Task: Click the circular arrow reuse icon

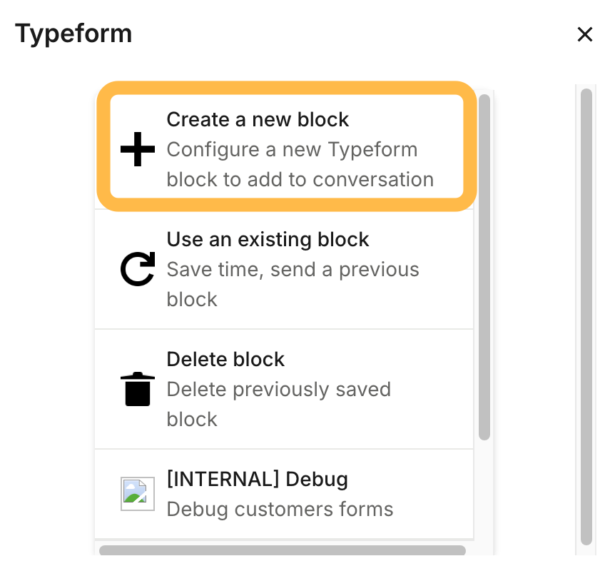Action: 138,271
